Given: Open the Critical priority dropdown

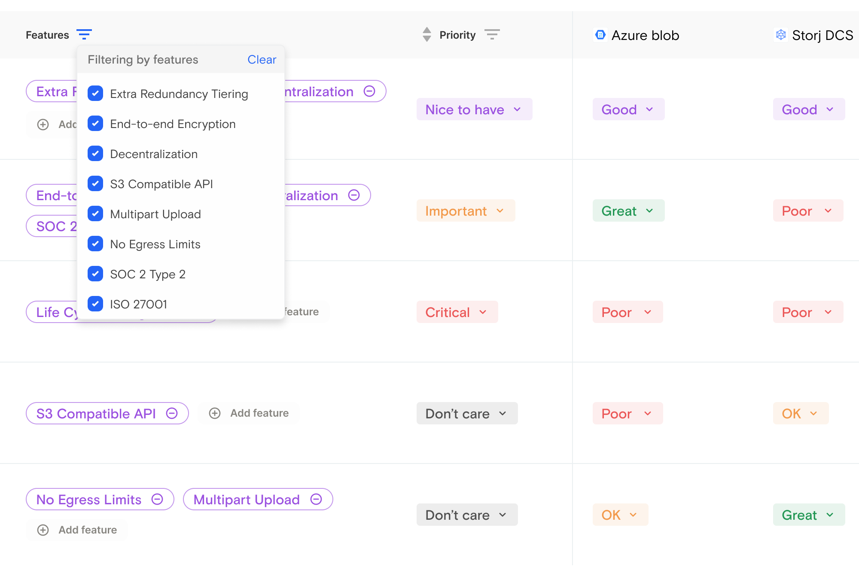Looking at the screenshot, I should (x=457, y=312).
